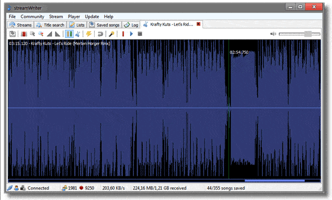Click the 224,16 MB/1,21 GB received text
332x200 pixels.
pyautogui.click(x=160, y=188)
